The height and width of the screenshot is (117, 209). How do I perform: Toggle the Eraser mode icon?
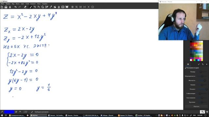25,7
